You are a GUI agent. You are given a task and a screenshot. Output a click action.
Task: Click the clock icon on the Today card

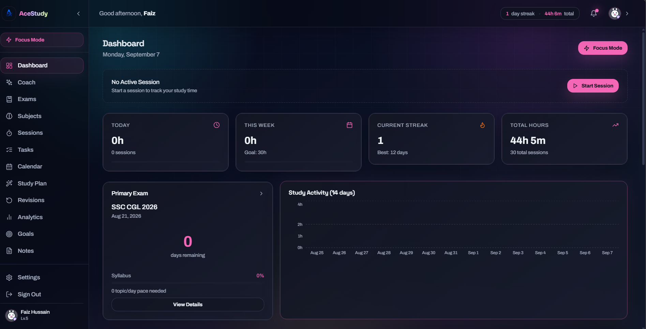216,125
